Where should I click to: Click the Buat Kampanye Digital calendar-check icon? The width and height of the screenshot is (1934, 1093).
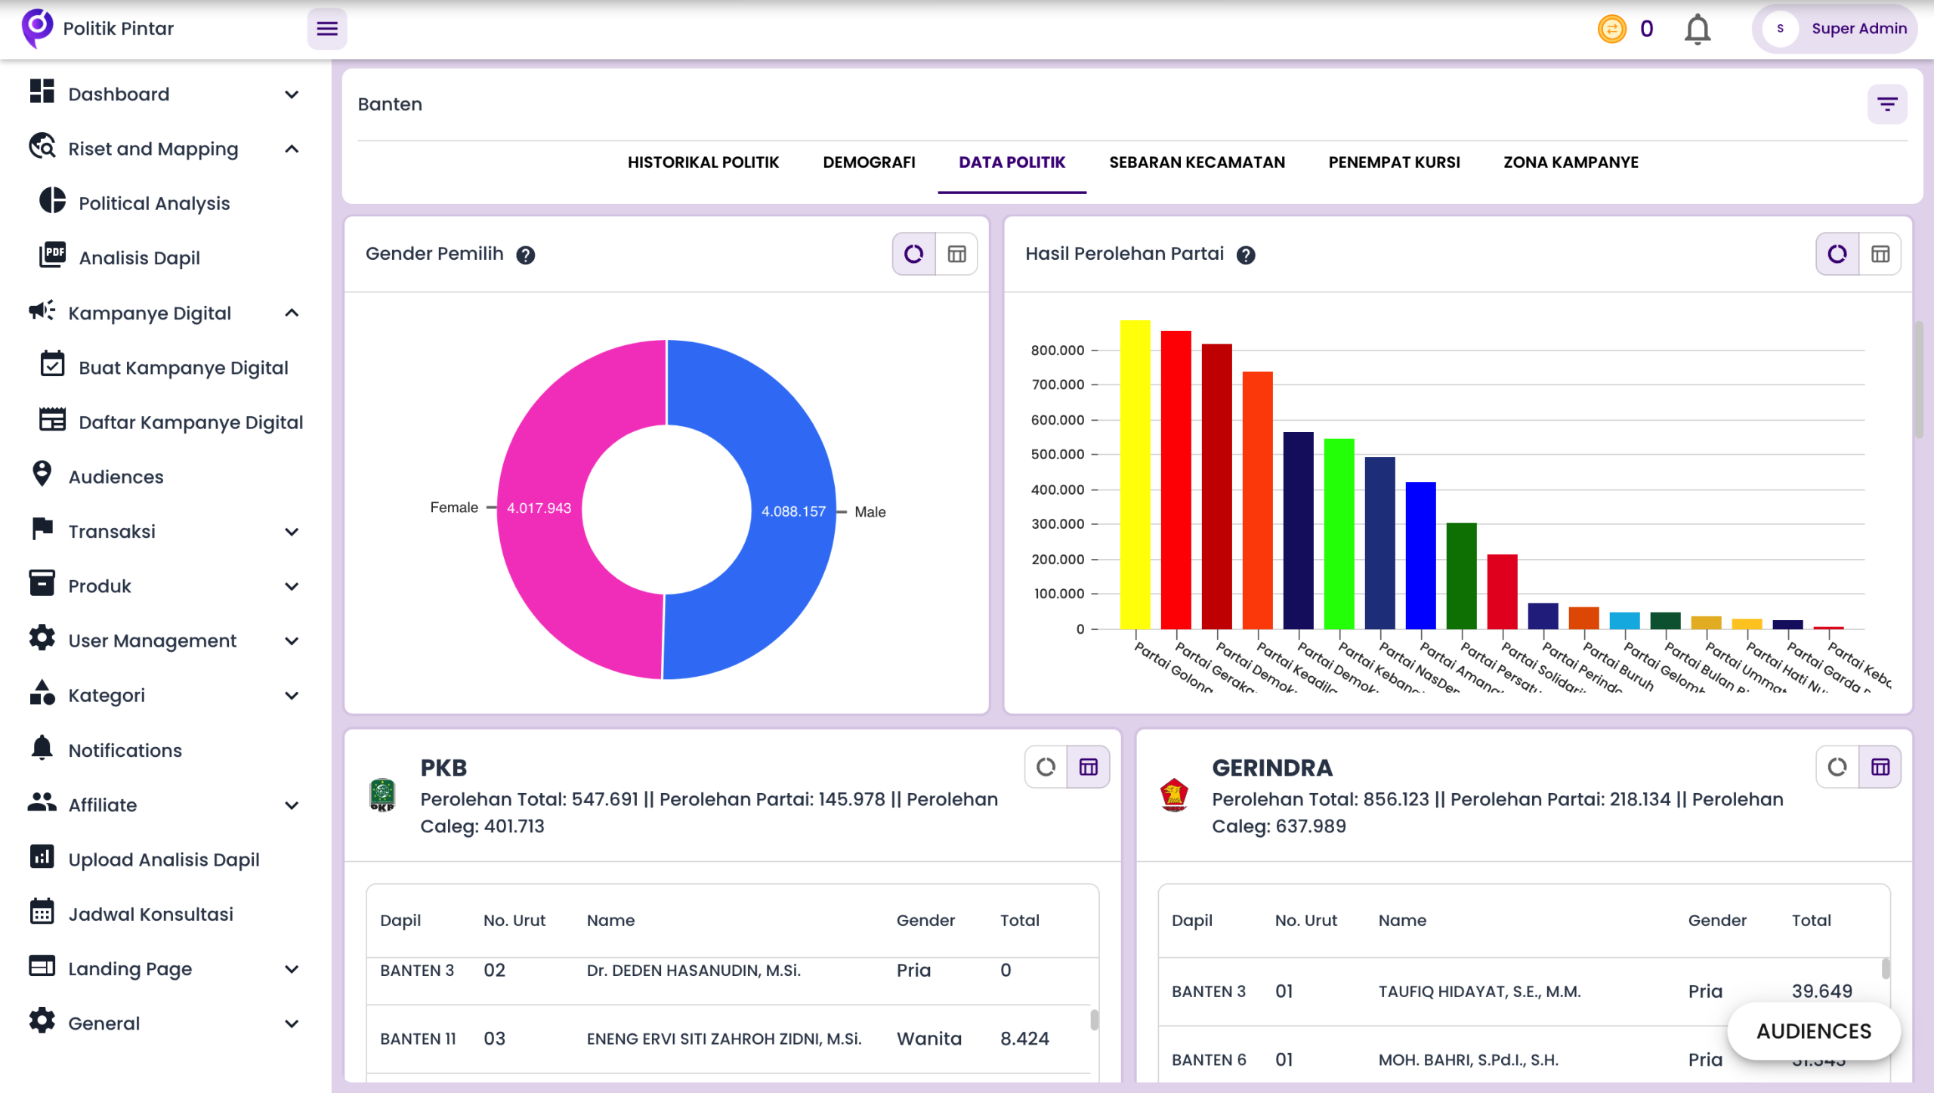(x=52, y=364)
